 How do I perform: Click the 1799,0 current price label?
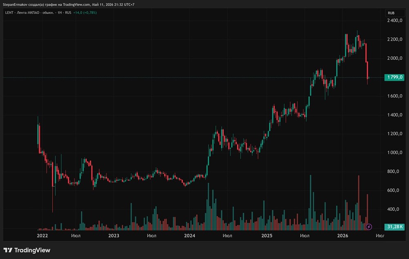(394, 77)
